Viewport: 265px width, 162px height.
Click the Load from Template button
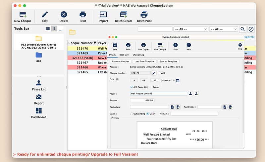(144, 61)
